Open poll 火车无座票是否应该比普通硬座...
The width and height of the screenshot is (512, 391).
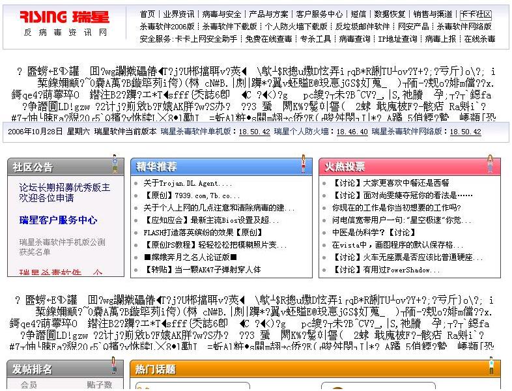point(407,257)
